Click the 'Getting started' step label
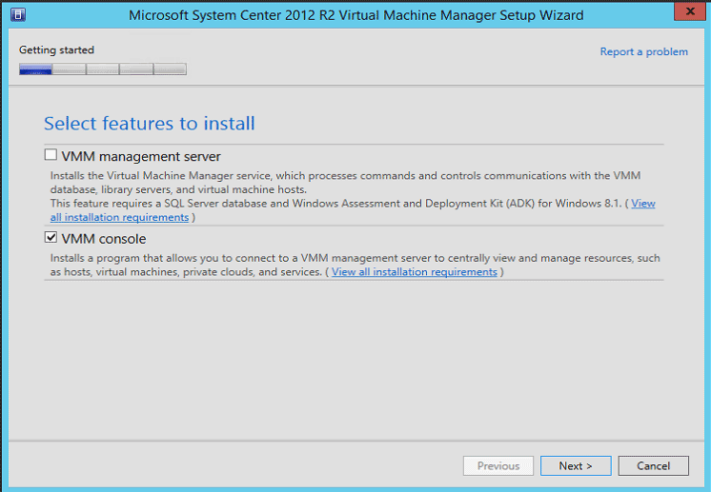This screenshot has width=711, height=492. coord(56,49)
